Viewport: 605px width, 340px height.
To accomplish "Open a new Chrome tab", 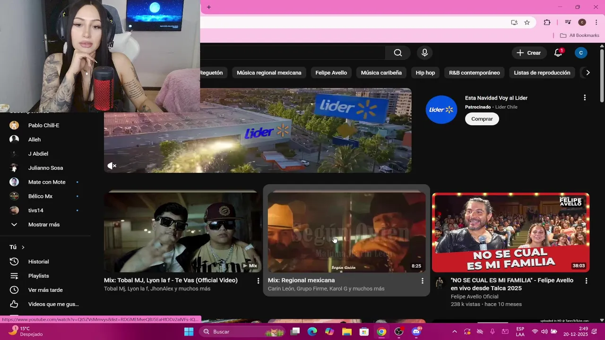I will 209,7.
